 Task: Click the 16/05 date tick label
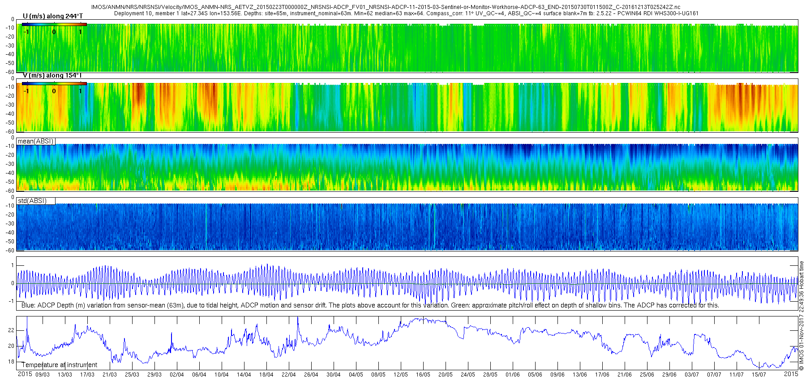[423, 375]
